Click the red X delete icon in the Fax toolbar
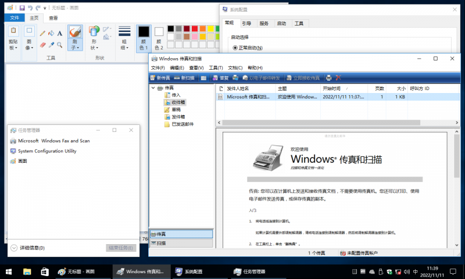The height and width of the screenshot is (279, 465). tap(338, 78)
